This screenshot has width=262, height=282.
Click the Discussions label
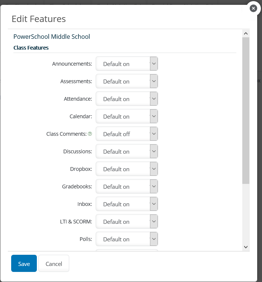click(x=78, y=151)
